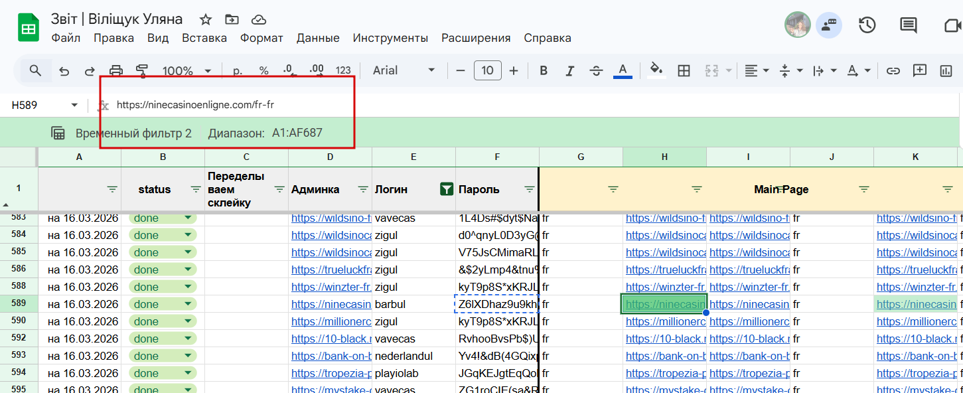
Task: Open the status column filter button
Action: tap(196, 189)
